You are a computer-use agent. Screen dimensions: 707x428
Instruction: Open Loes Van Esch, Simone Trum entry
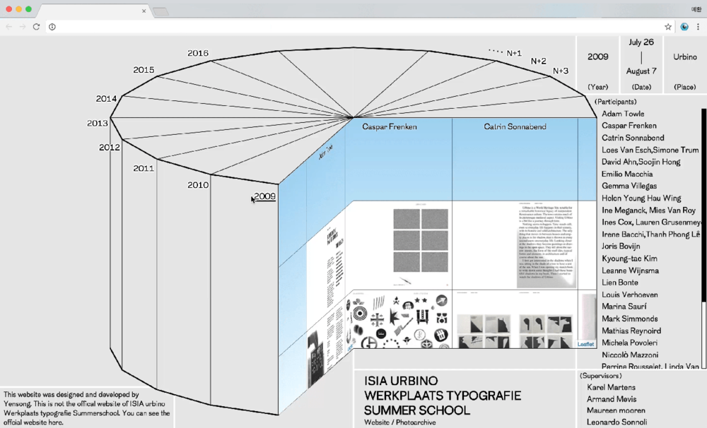(650, 150)
